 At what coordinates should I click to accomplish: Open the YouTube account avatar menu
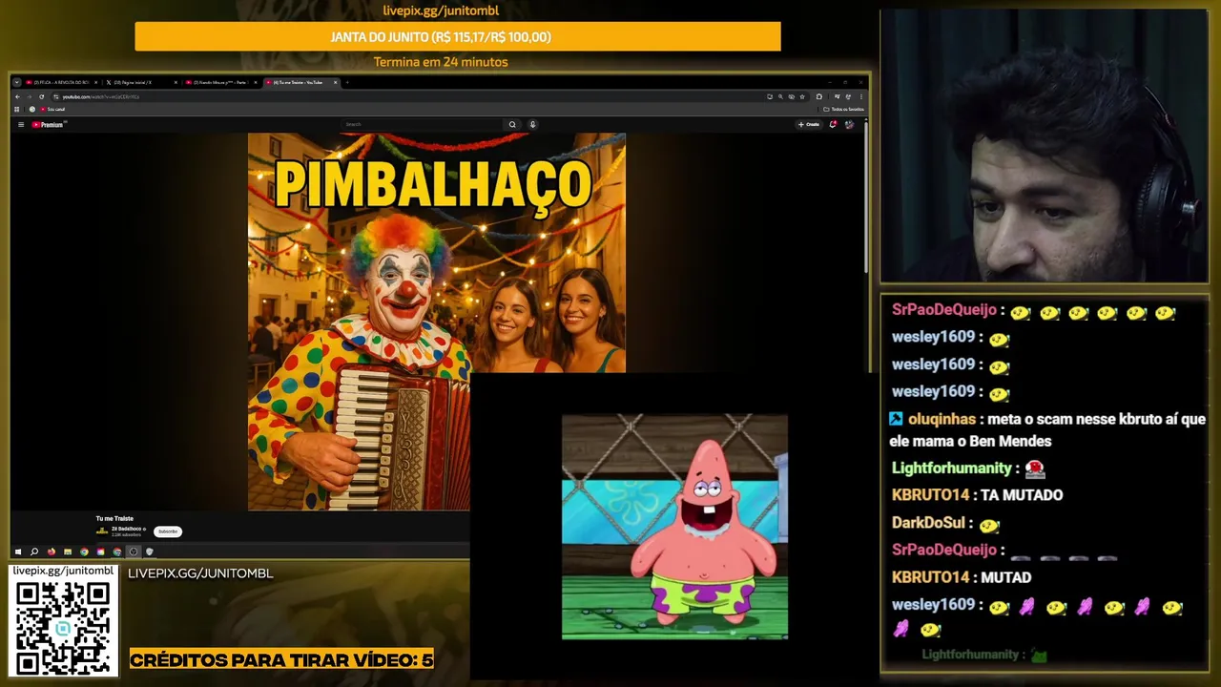[x=850, y=124]
